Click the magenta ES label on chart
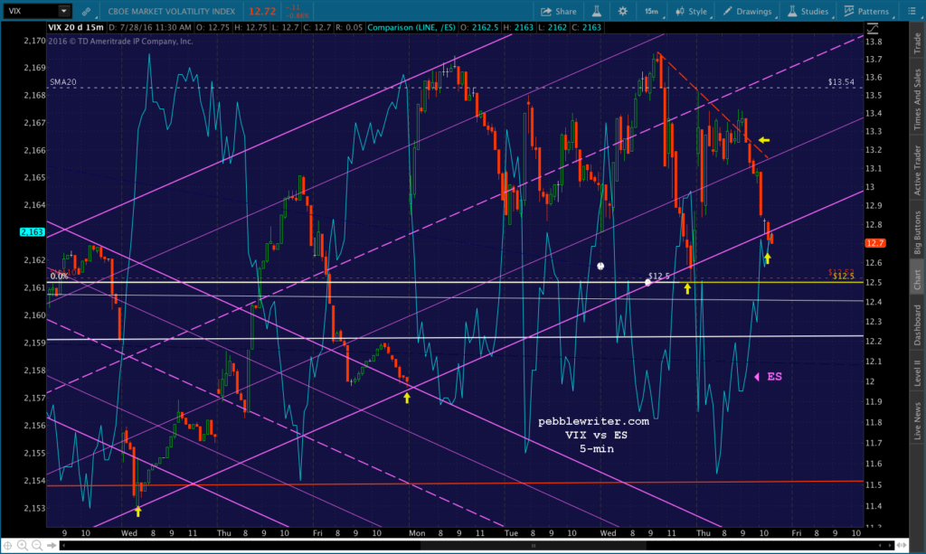 (774, 377)
